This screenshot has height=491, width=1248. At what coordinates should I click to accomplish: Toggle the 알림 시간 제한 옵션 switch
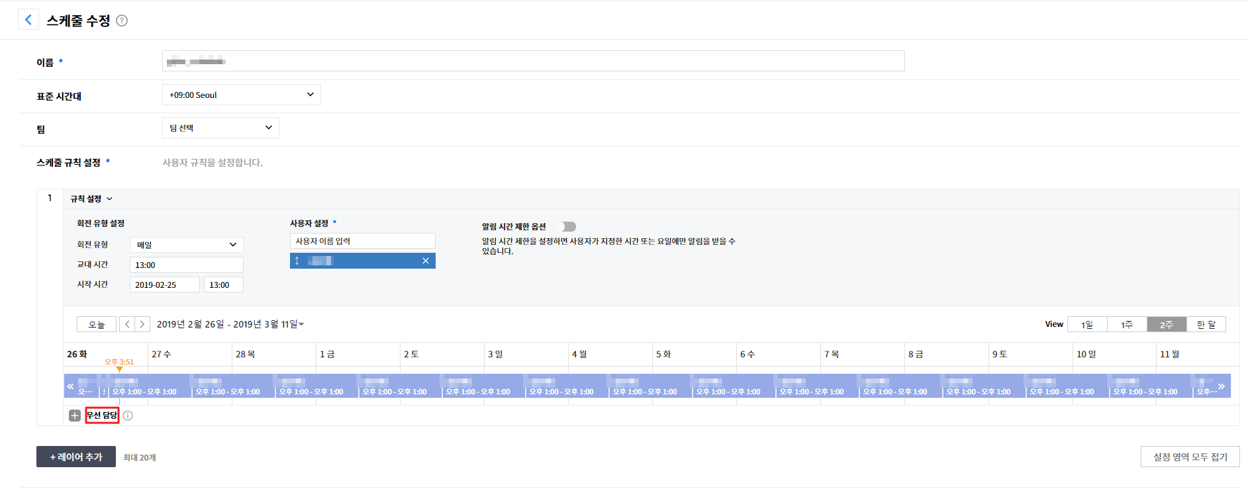click(566, 226)
